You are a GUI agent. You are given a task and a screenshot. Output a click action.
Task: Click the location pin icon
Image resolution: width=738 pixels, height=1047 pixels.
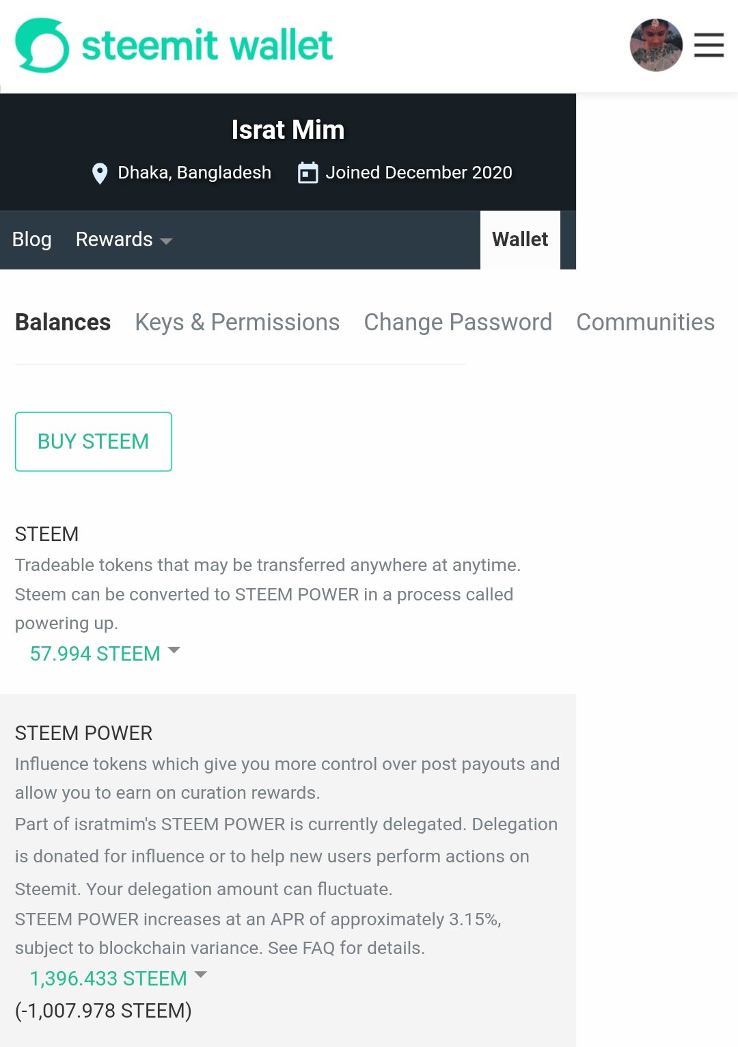click(x=100, y=174)
